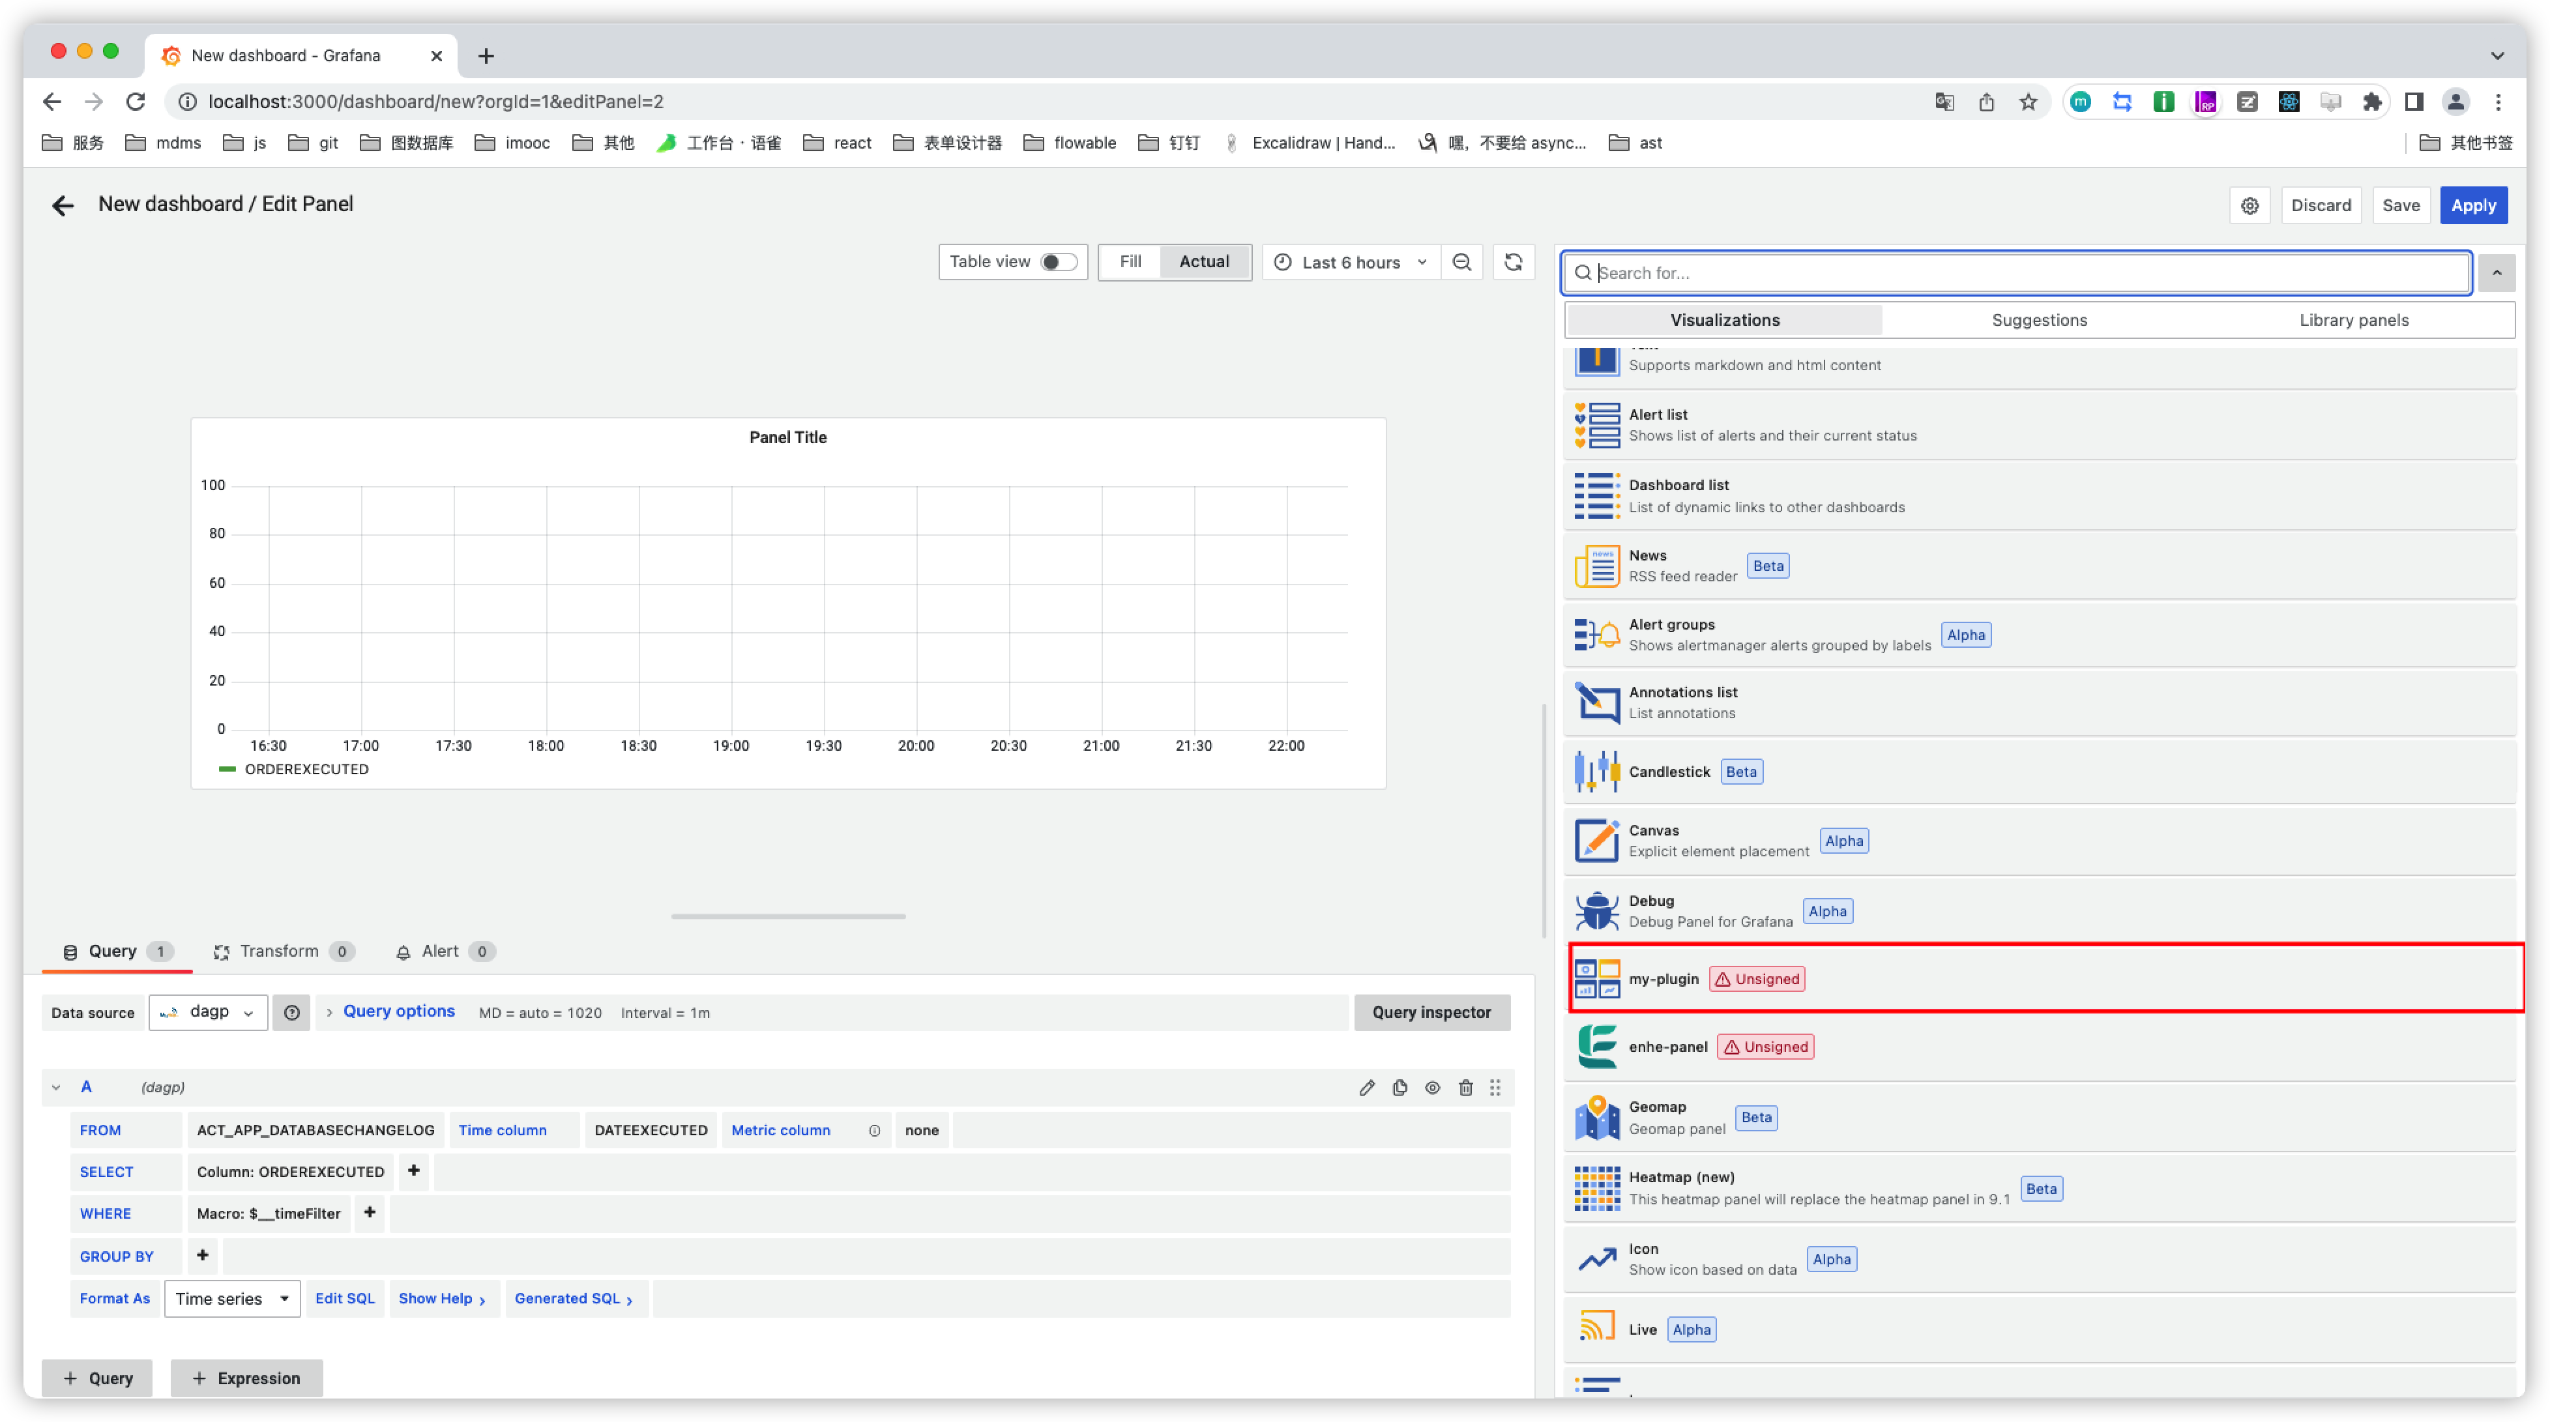
Task: Click the edit pencil icon on query A
Action: point(1367,1088)
